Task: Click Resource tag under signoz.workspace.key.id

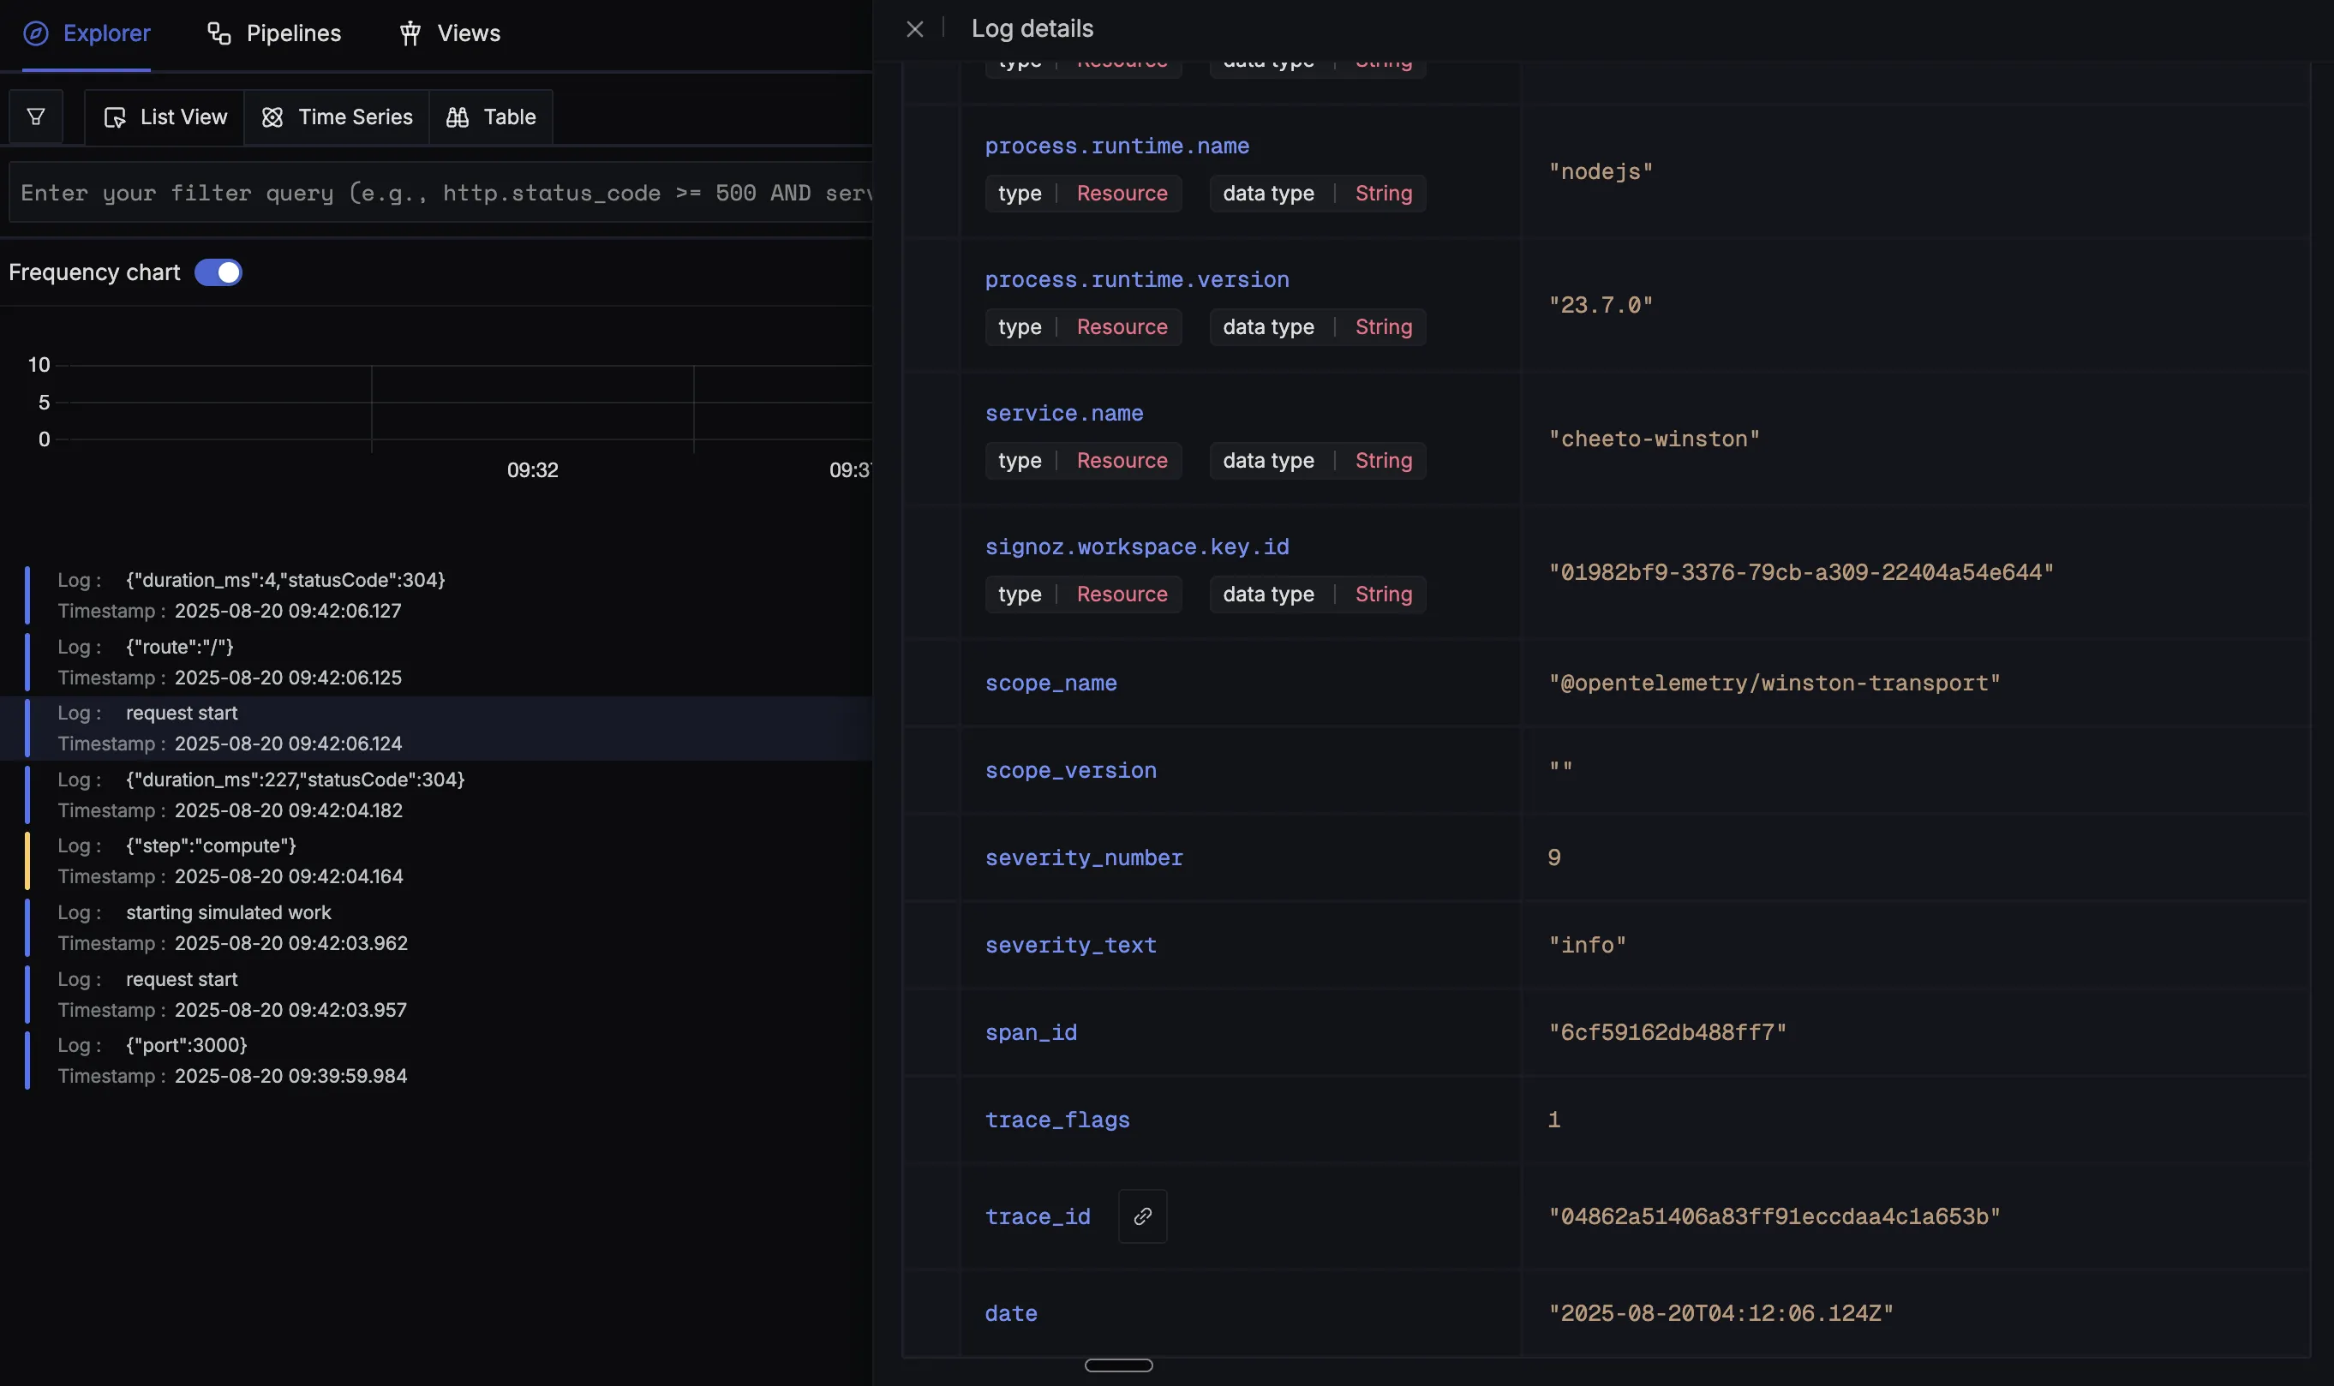Action: pyautogui.click(x=1122, y=594)
